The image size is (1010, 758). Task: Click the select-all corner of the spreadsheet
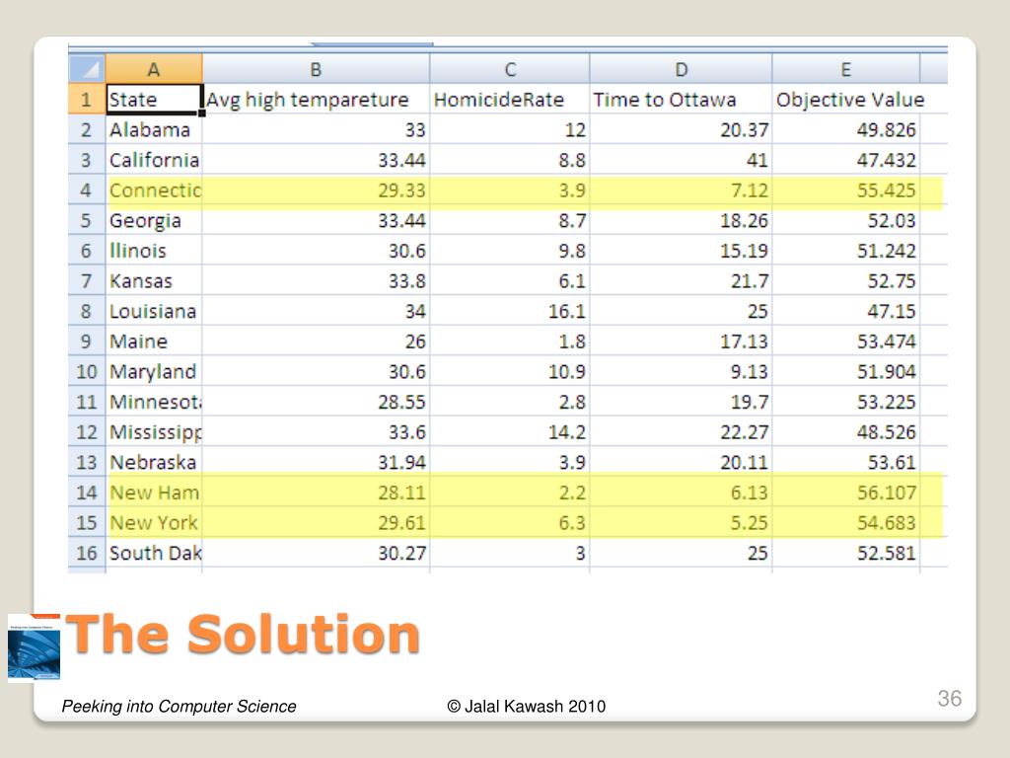pyautogui.click(x=87, y=69)
